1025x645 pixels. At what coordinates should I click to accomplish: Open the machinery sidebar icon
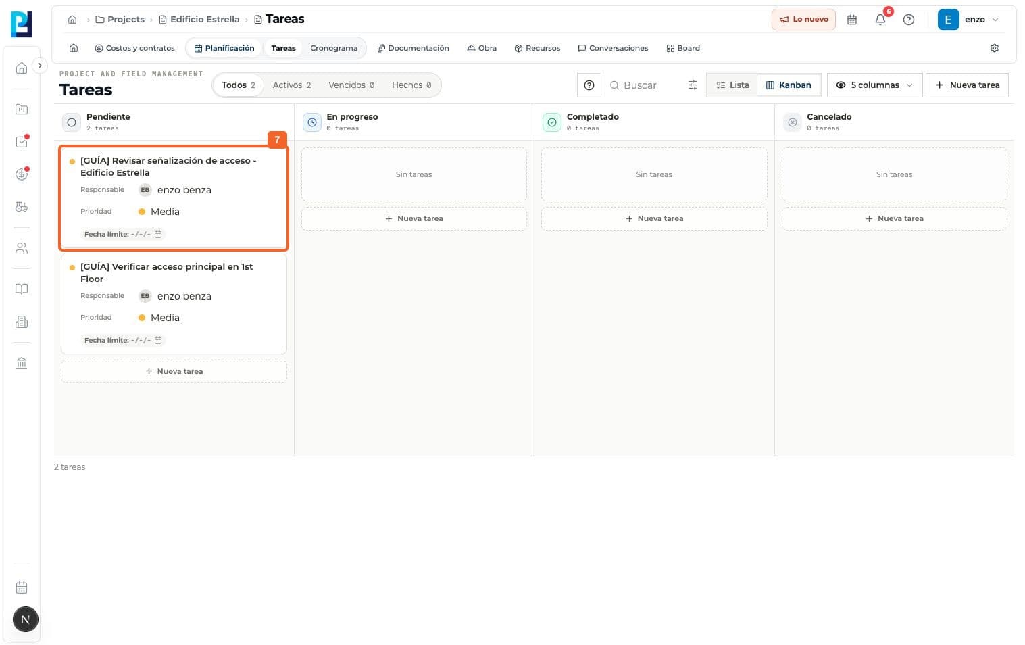(x=22, y=207)
